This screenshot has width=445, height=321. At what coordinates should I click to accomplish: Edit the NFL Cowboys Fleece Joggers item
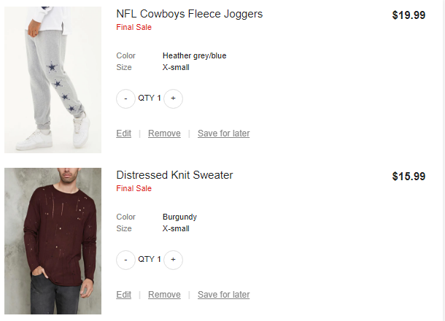click(124, 134)
